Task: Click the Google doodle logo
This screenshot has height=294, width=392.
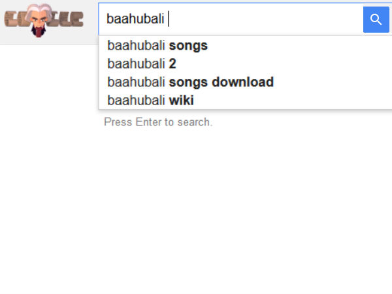Action: tap(44, 20)
